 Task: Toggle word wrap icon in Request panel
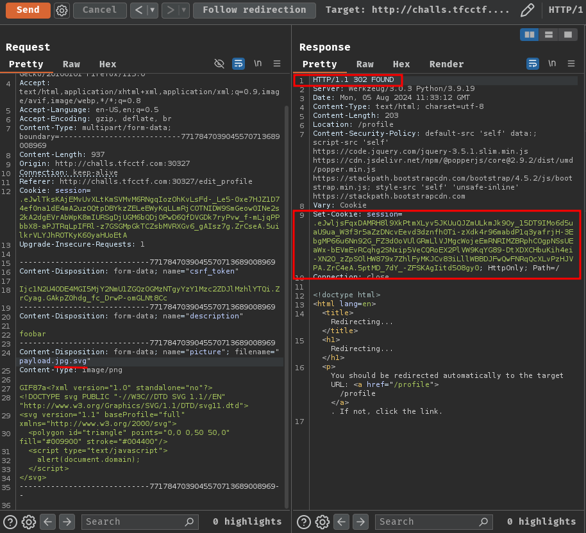click(x=239, y=64)
